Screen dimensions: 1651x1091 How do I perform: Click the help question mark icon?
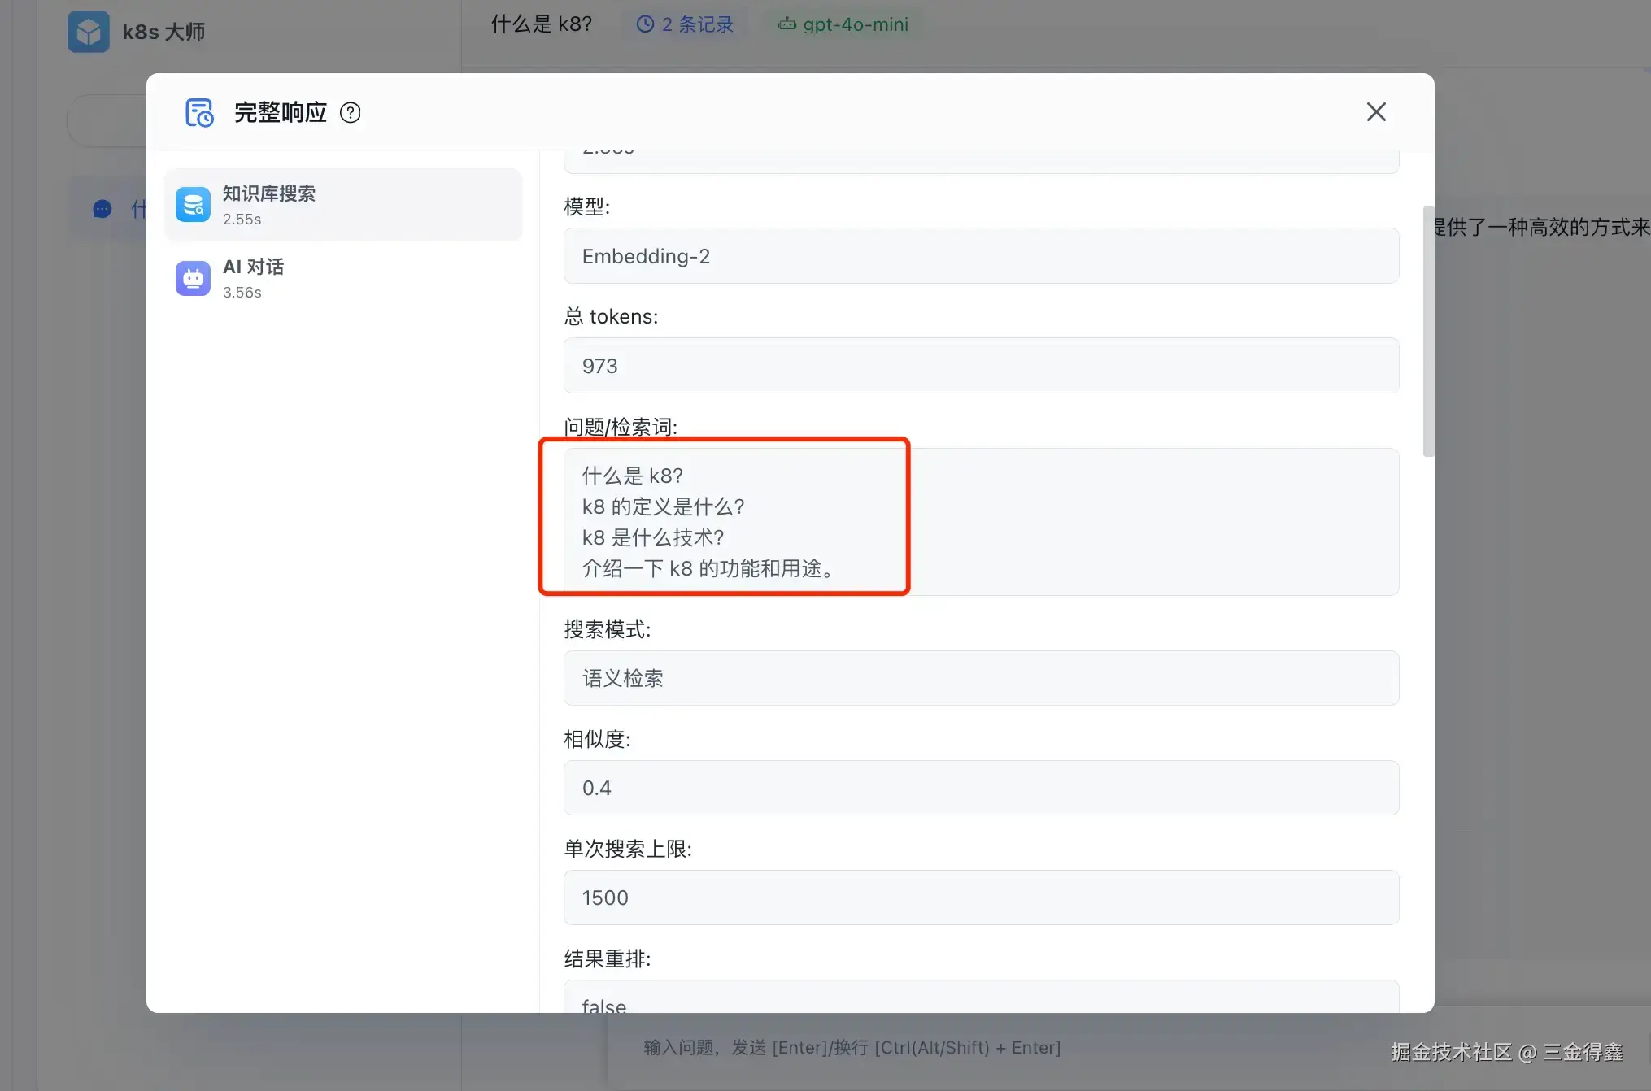[351, 112]
